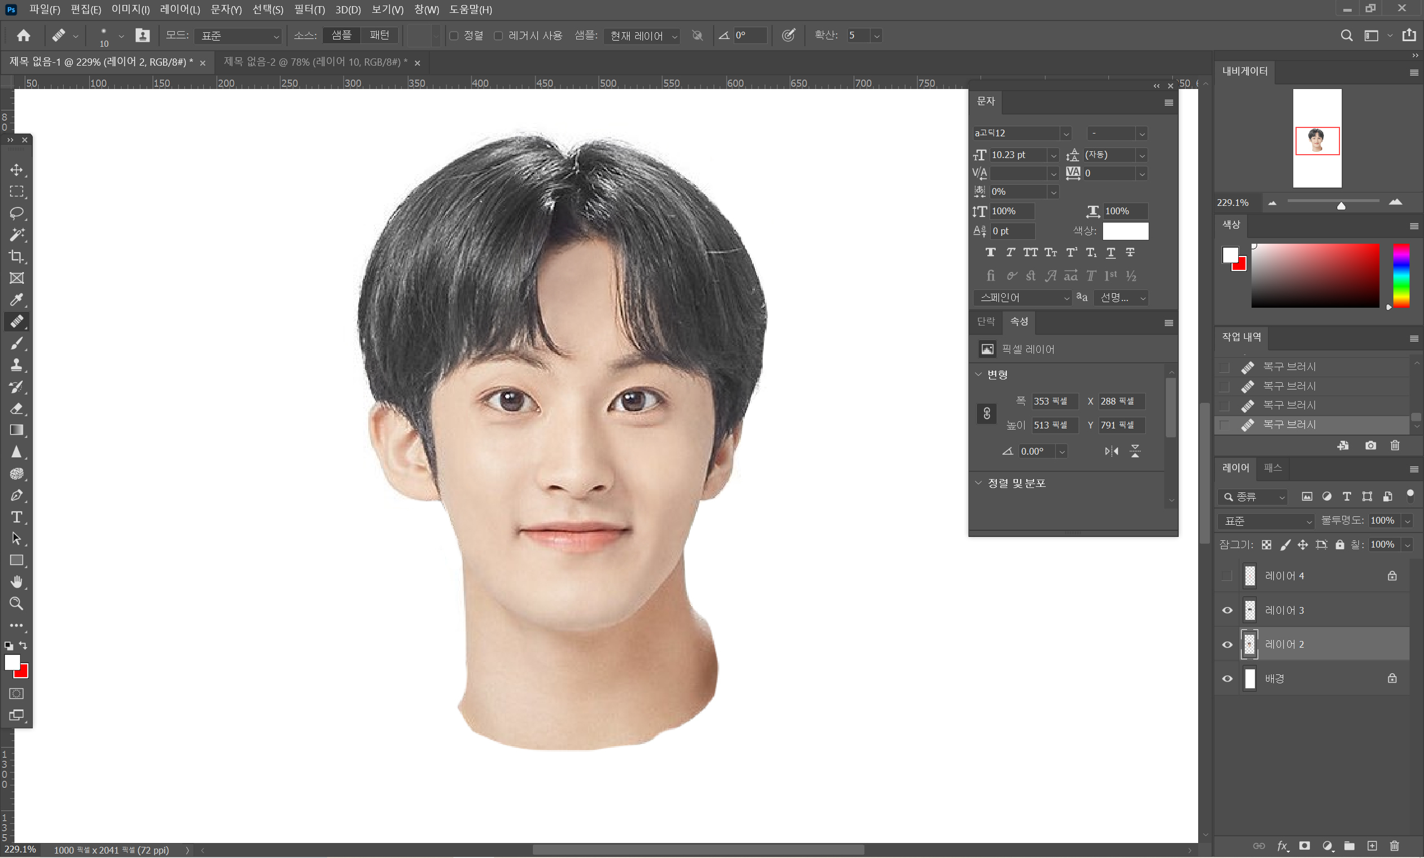Select the Zoom tool in toolbar
This screenshot has width=1424, height=858.
pos(16,604)
